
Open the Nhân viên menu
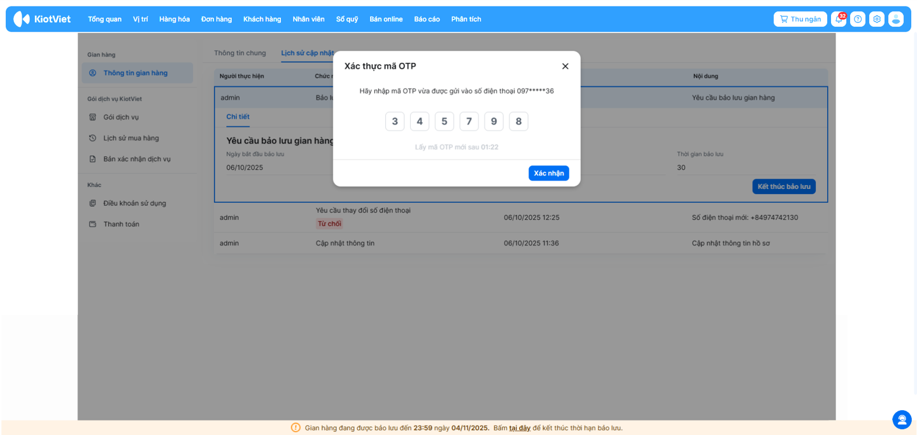pos(308,19)
